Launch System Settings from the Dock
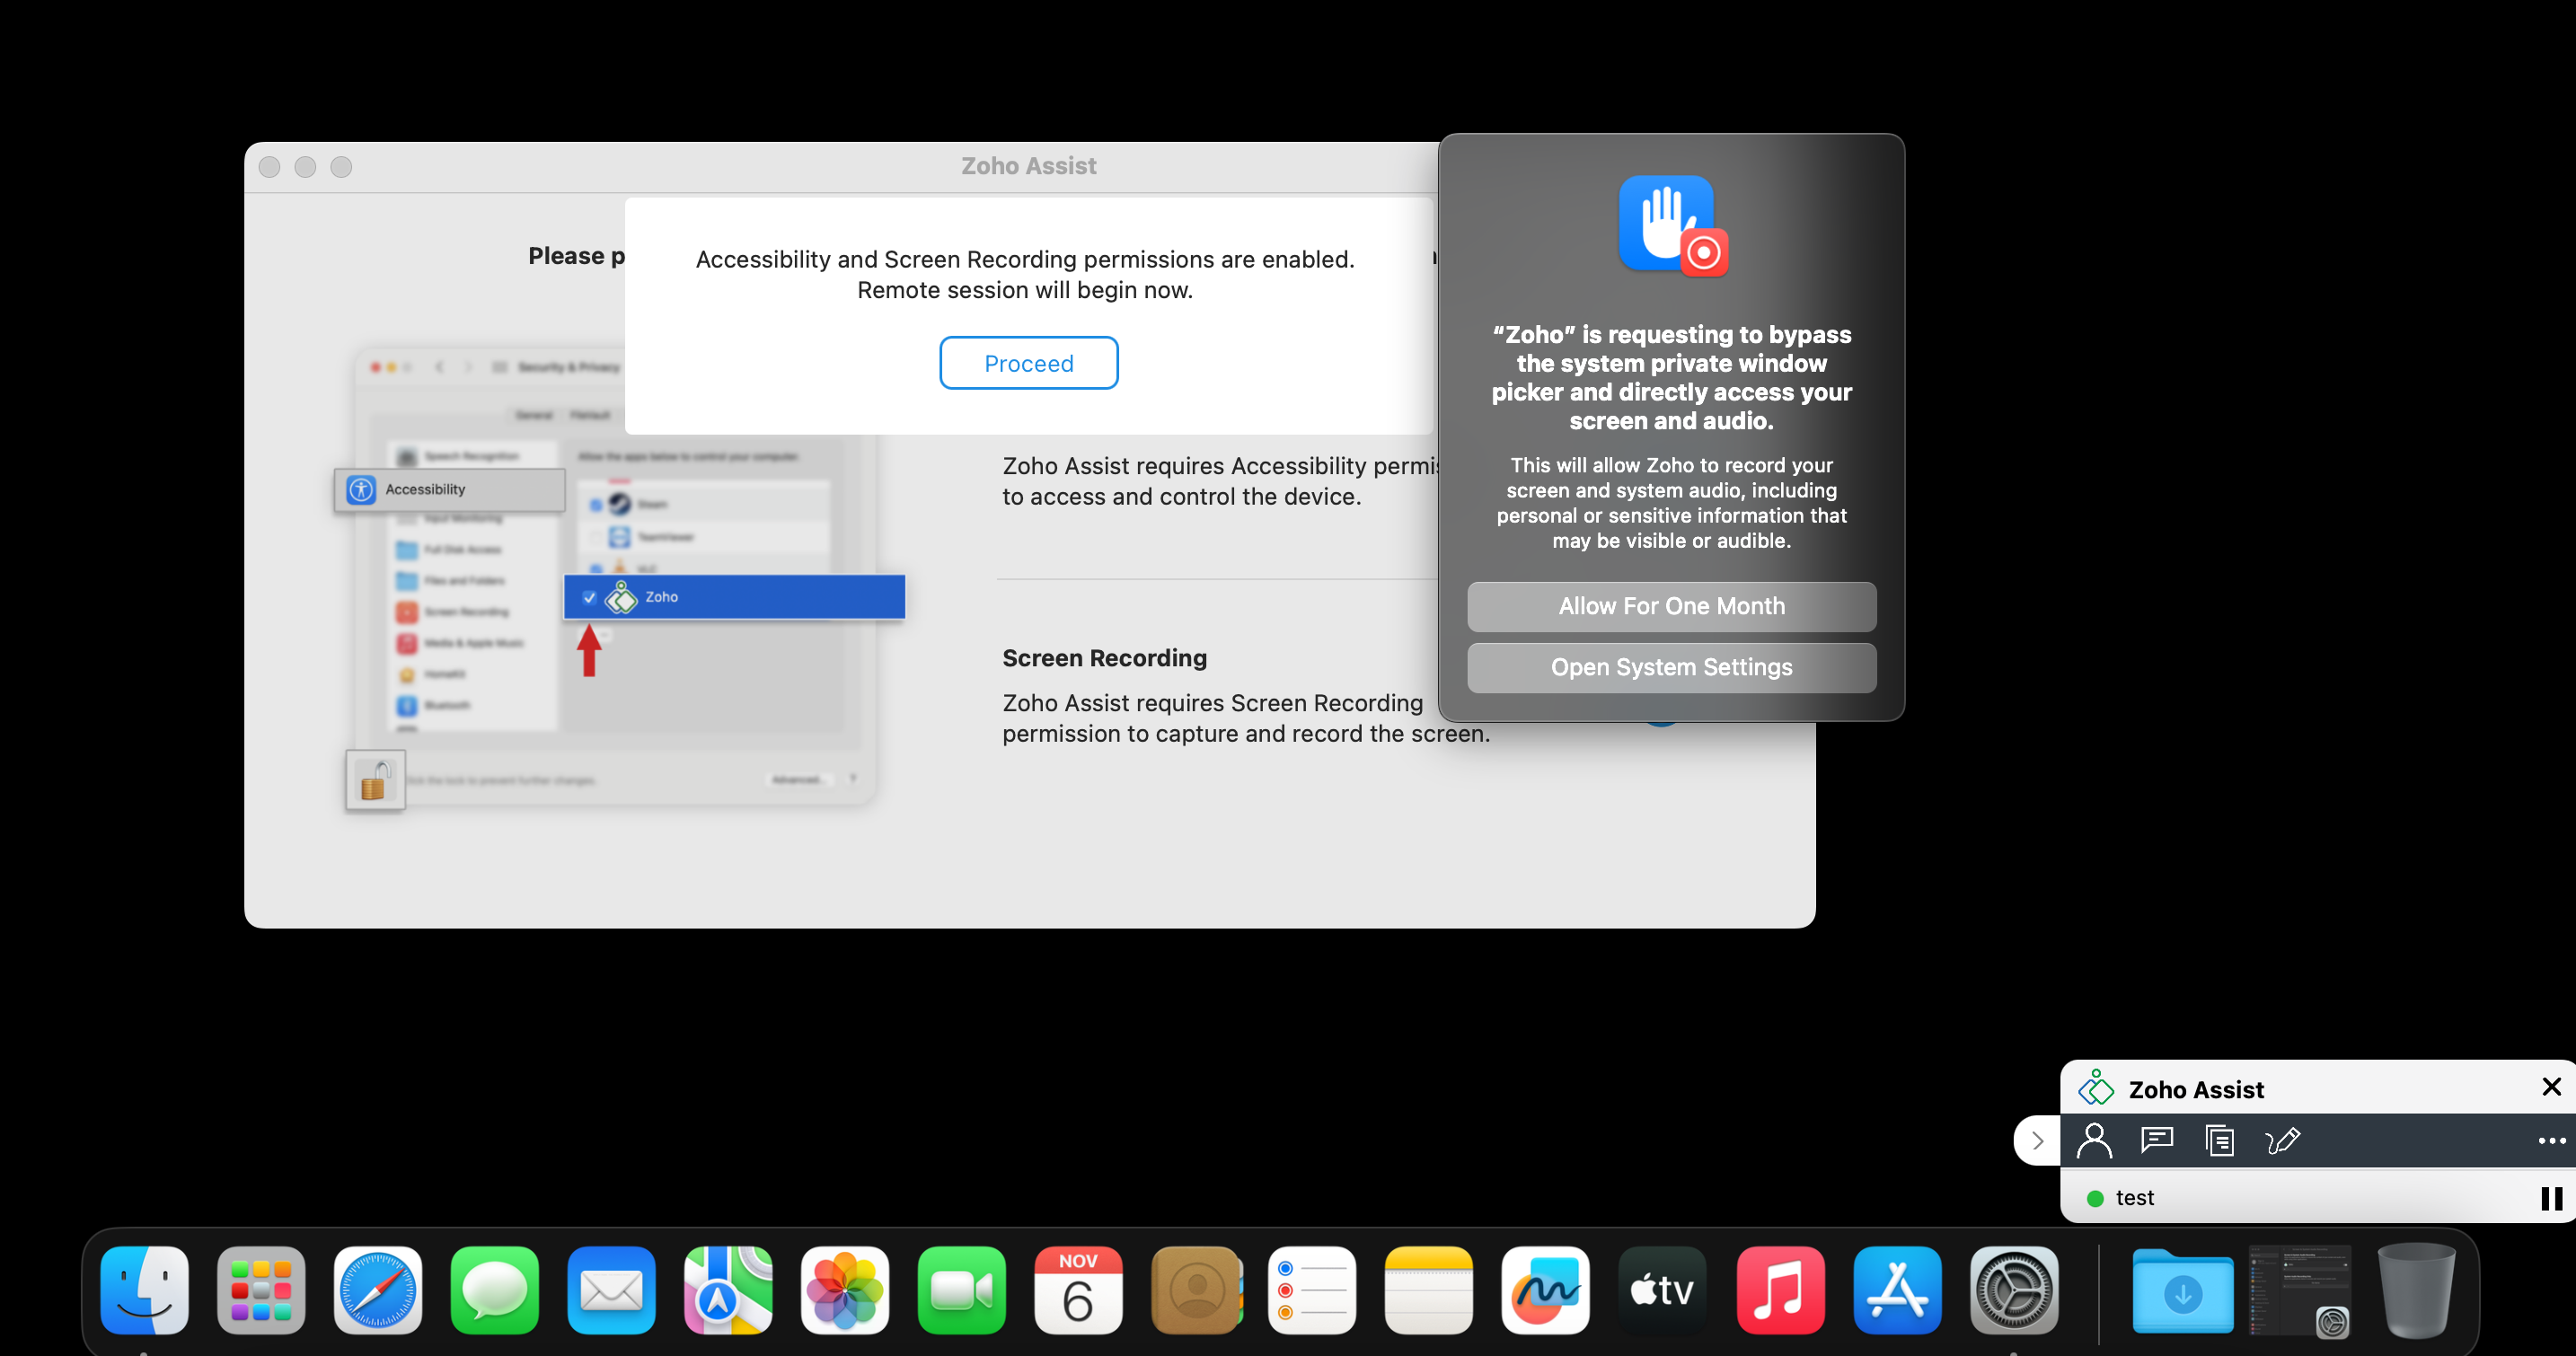This screenshot has height=1356, width=2576. pyautogui.click(x=2013, y=1290)
